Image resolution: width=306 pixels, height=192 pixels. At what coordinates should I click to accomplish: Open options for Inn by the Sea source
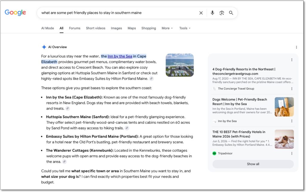point(292,121)
